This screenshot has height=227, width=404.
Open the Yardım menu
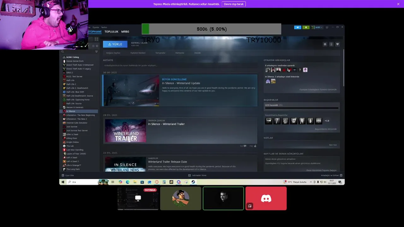coord(104,27)
